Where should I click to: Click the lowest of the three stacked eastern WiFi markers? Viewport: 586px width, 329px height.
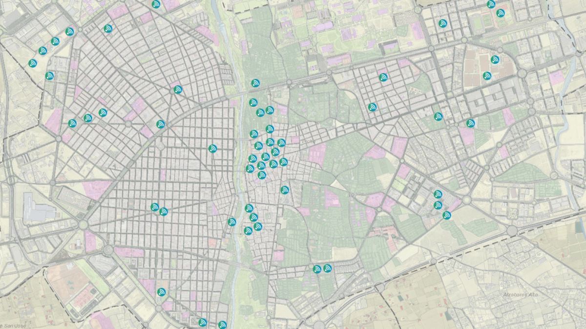446,215
